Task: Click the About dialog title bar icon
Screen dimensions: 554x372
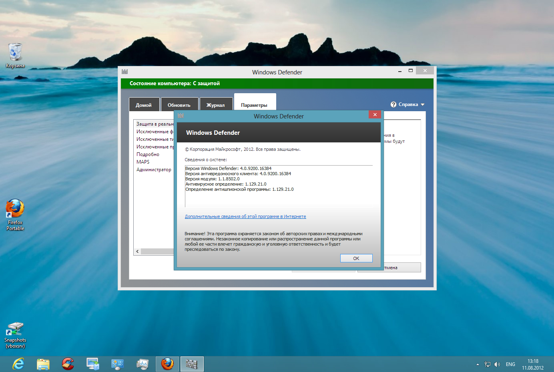Action: click(x=181, y=116)
